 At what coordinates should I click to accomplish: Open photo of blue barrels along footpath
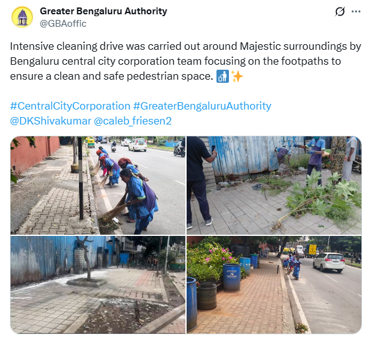click(x=274, y=284)
